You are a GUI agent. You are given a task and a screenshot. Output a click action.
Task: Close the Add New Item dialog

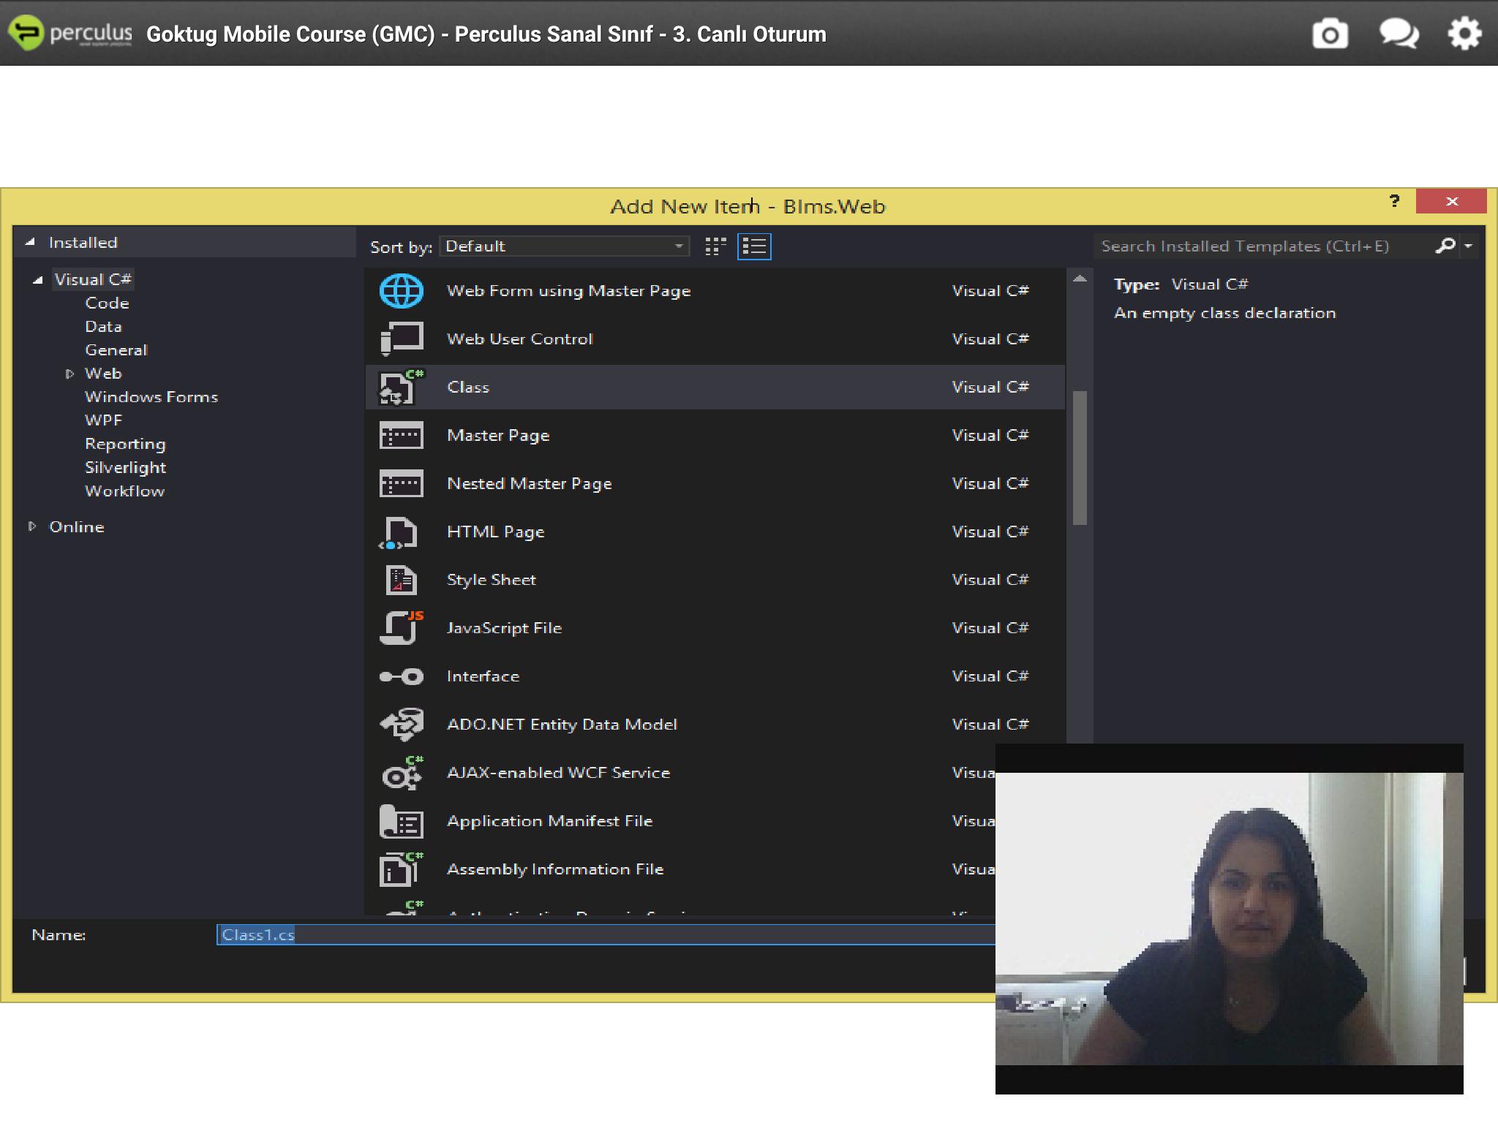tap(1451, 201)
